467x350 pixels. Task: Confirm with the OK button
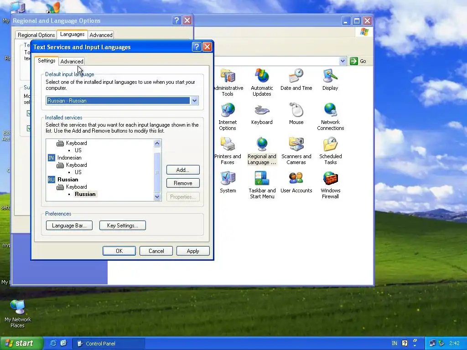(119, 251)
